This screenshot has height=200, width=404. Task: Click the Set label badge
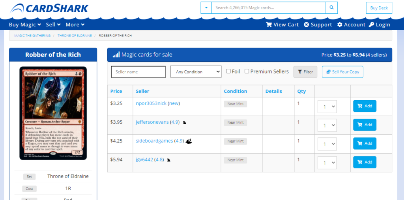pyautogui.click(x=29, y=177)
